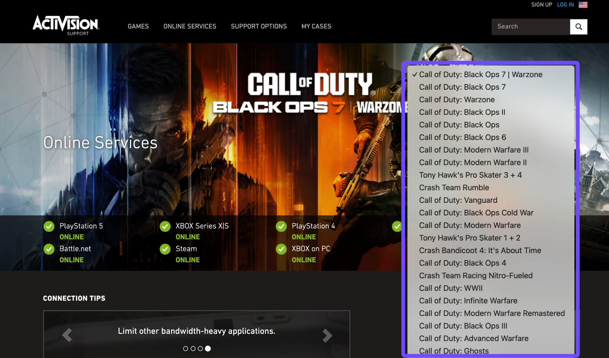Go to previous connection tip arrow
The width and height of the screenshot is (609, 358).
point(67,335)
